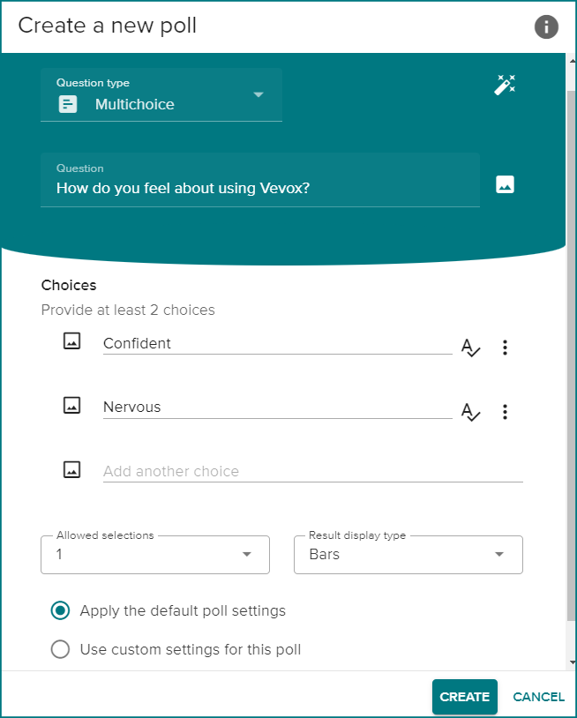Open more options for Nervous choice

pos(505,412)
